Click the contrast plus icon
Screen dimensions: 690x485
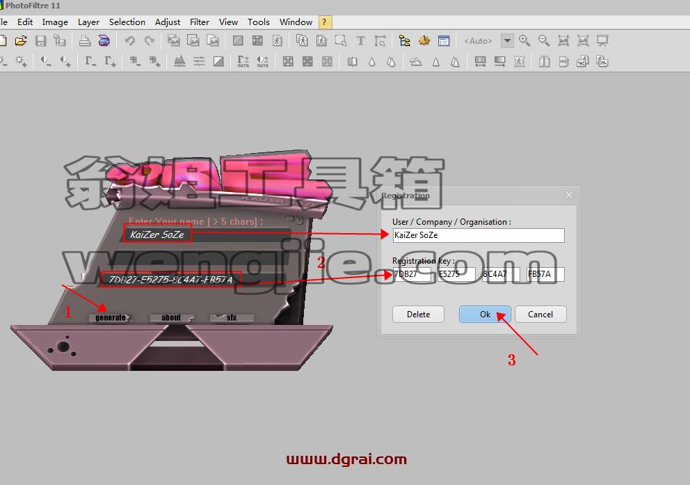(65, 61)
